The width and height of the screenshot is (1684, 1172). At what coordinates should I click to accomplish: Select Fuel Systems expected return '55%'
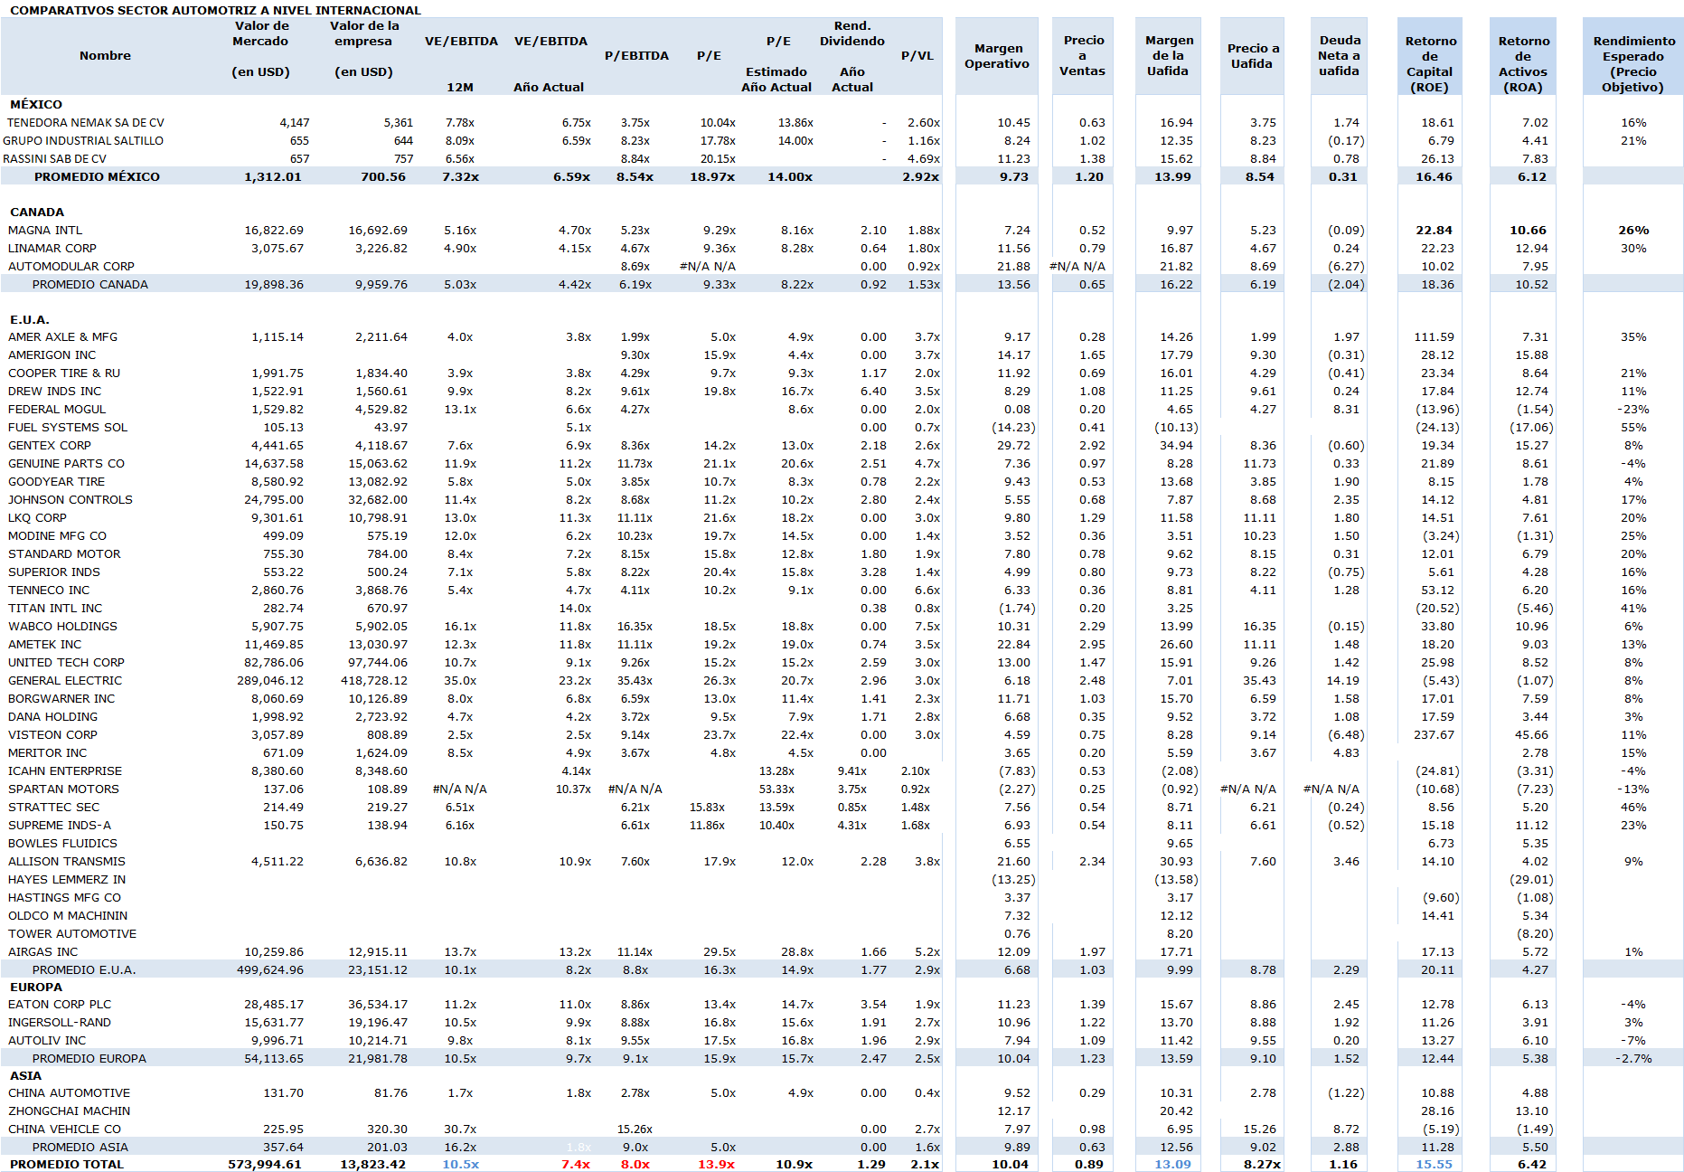1633,428
